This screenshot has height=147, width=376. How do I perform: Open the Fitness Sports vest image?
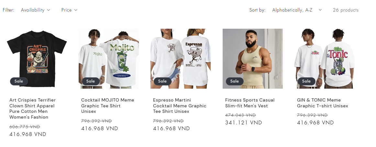click(x=252, y=59)
